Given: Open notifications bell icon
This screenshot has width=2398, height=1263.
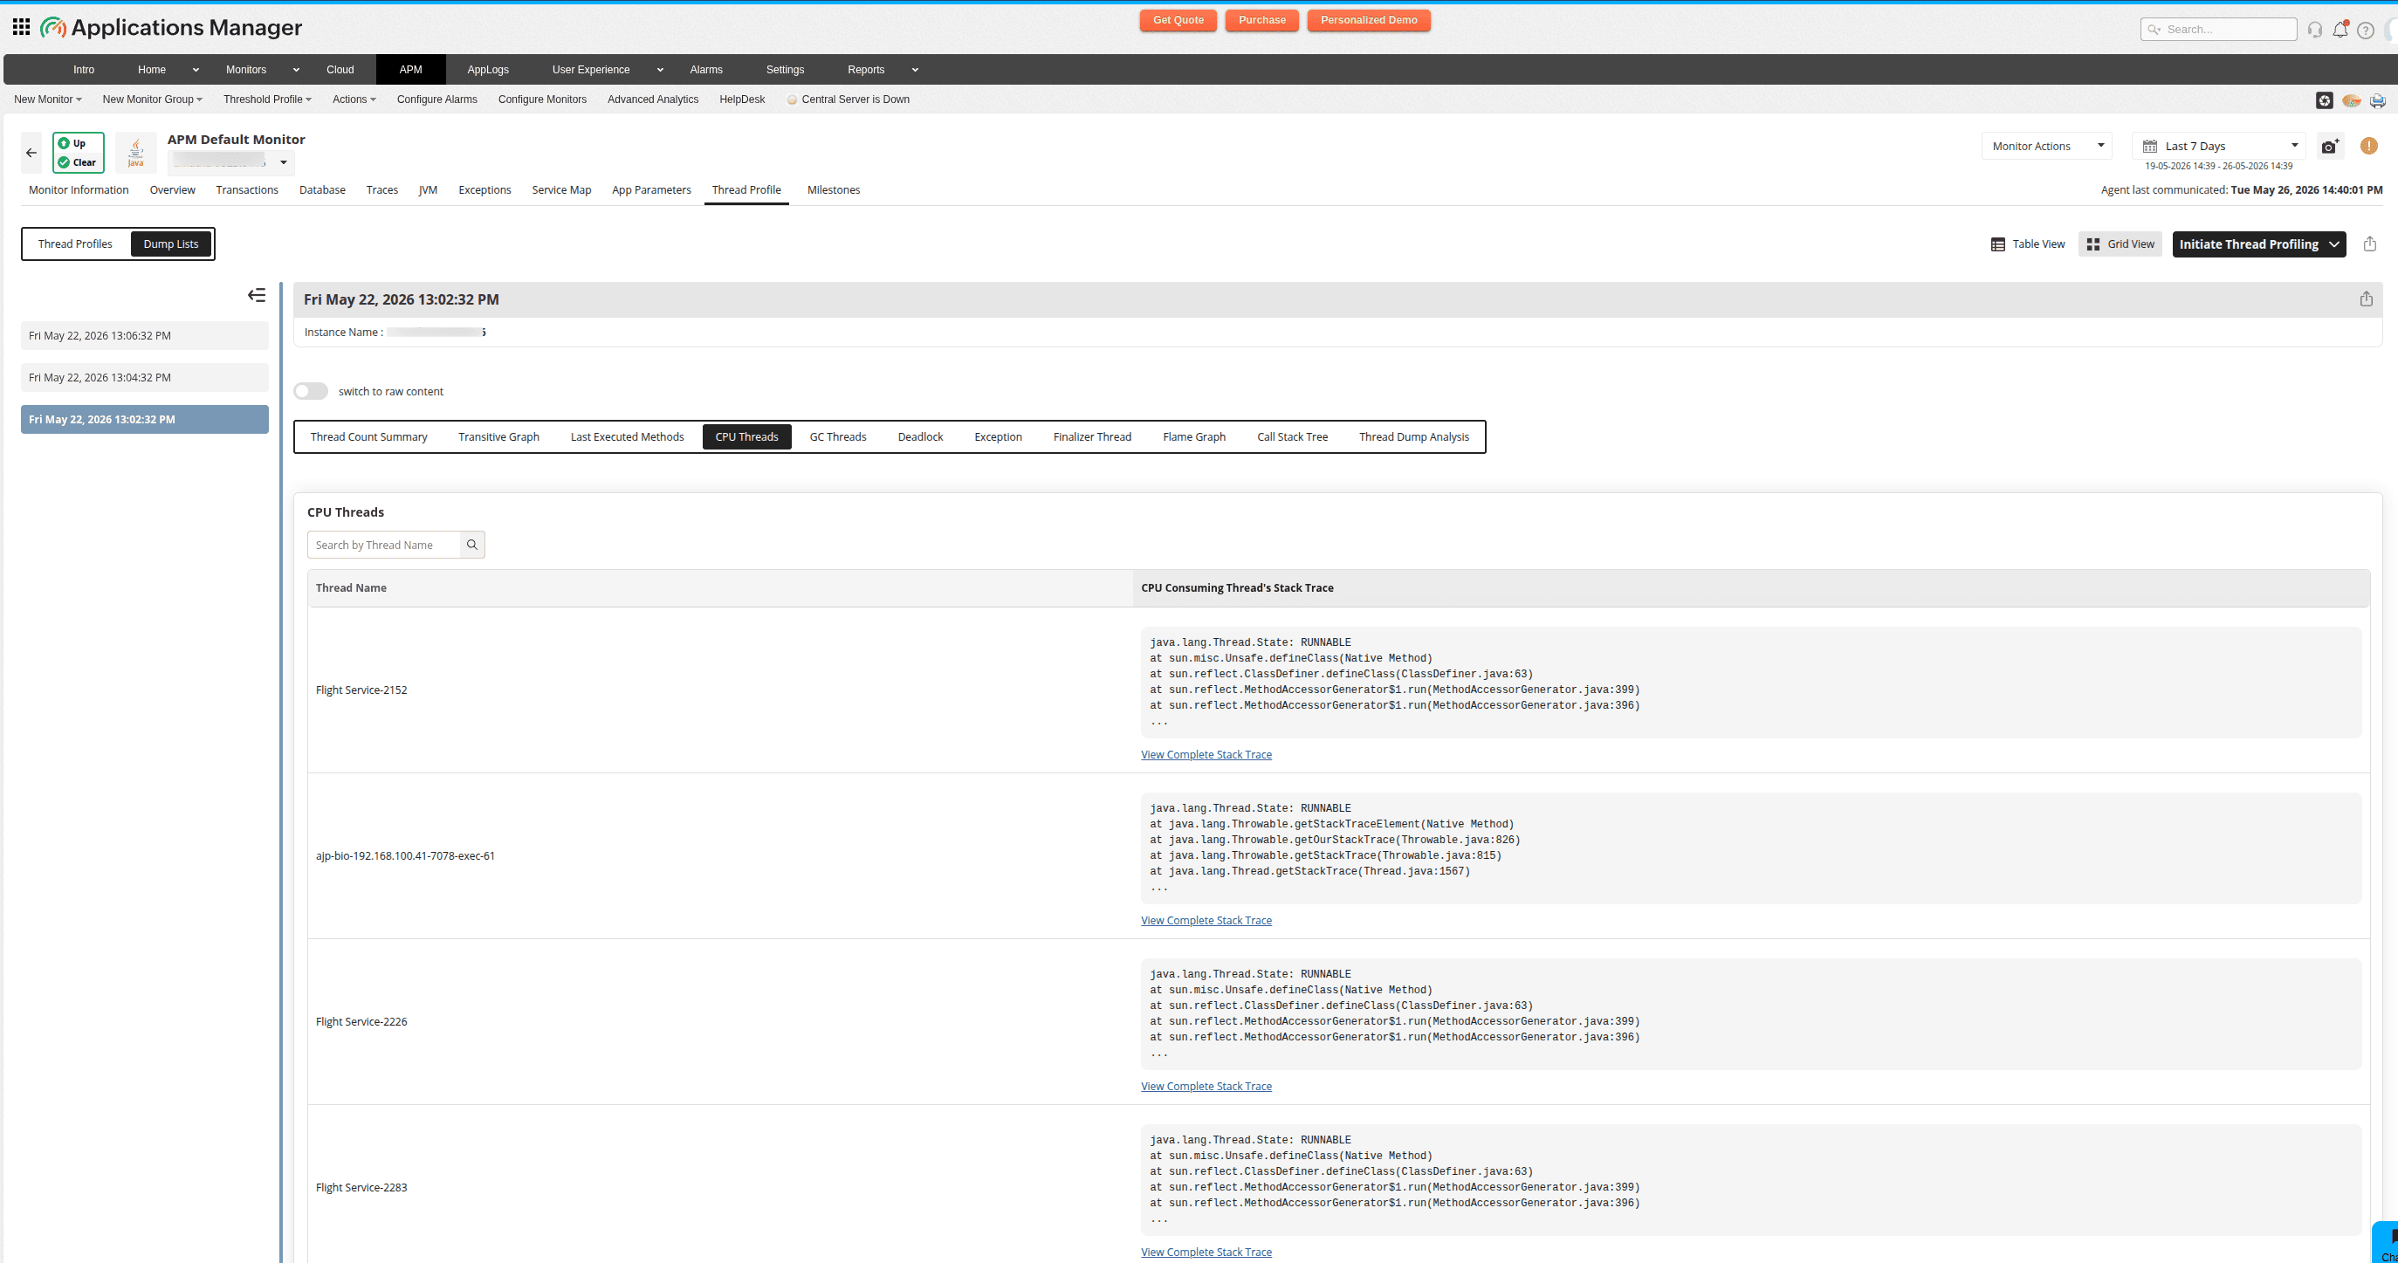Looking at the screenshot, I should point(2340,30).
